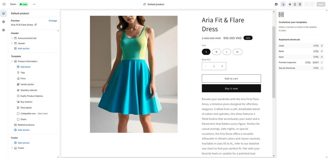Image resolution: width=328 pixels, height=158 pixels.
Task: Open the App embeds sidebar icon
Action: [4, 30]
